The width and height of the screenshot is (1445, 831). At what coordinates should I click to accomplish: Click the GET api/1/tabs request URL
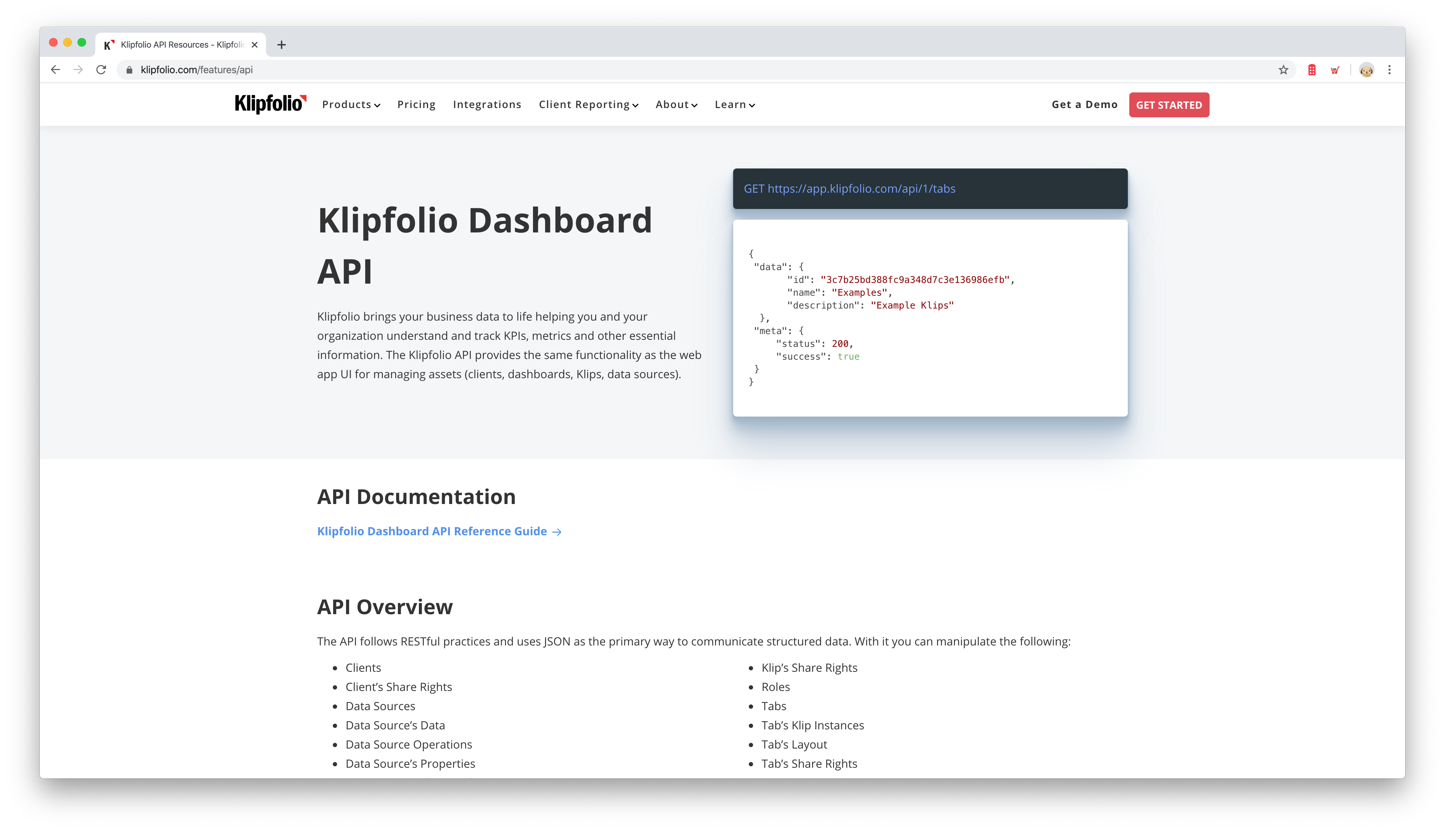click(849, 188)
